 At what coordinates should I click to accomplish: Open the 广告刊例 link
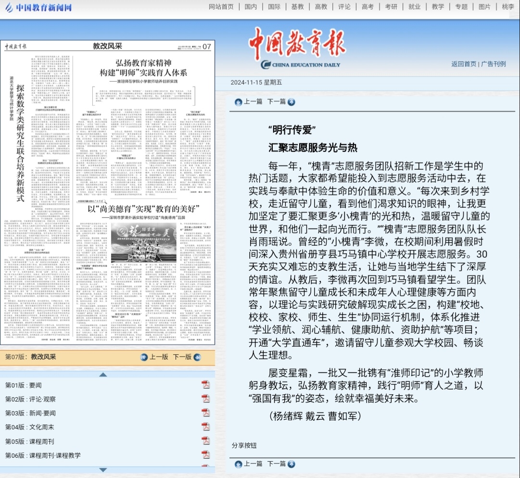494,64
